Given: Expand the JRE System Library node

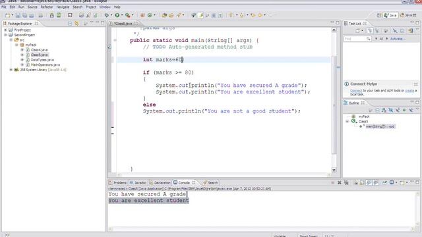Looking at the screenshot, I should [11, 70].
